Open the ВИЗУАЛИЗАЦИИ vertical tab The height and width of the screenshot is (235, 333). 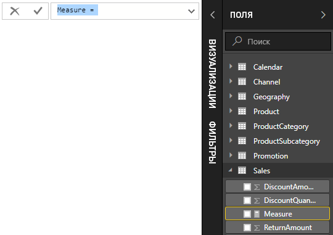point(212,74)
